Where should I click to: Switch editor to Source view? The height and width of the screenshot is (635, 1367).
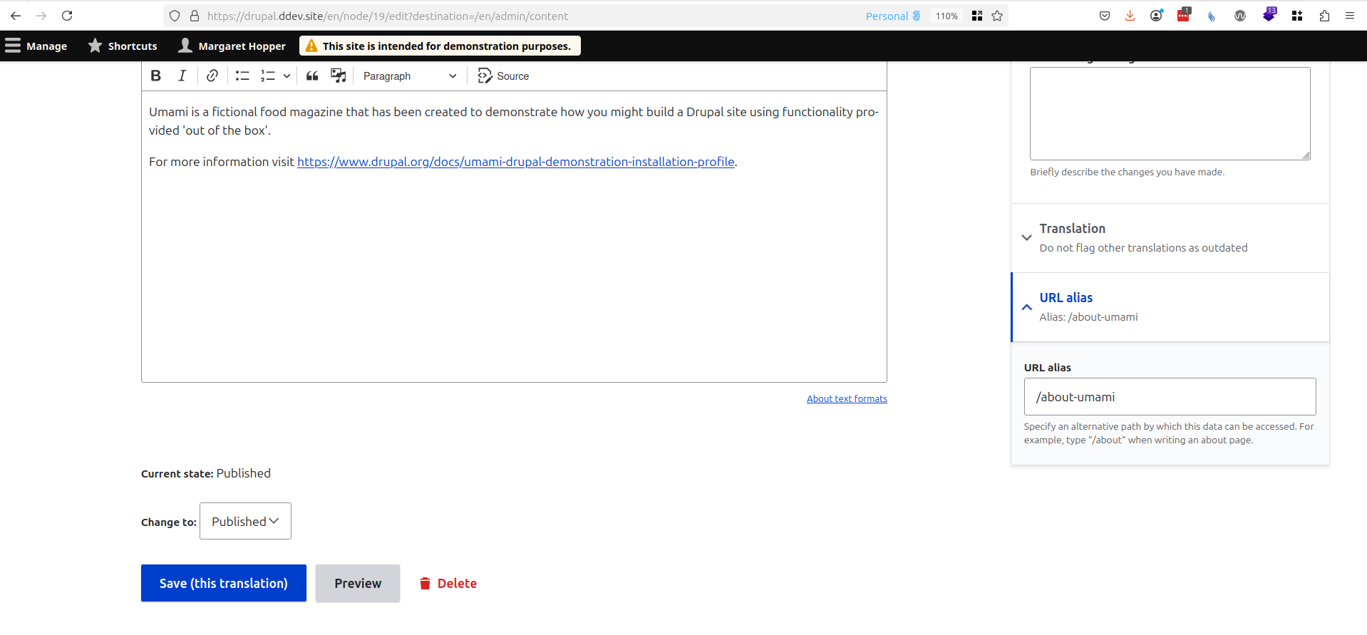coord(503,76)
